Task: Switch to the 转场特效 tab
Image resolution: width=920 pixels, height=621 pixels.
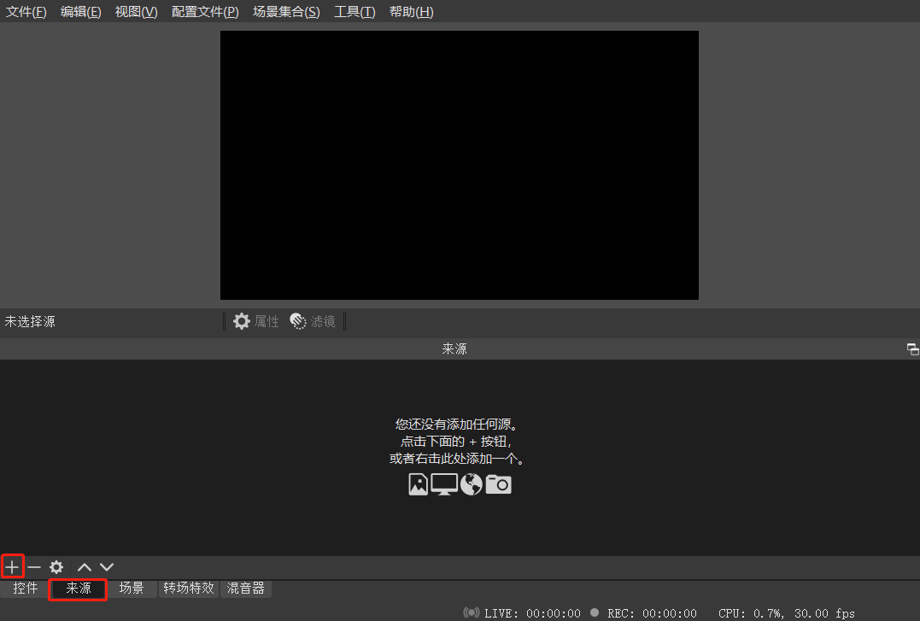Action: [189, 589]
